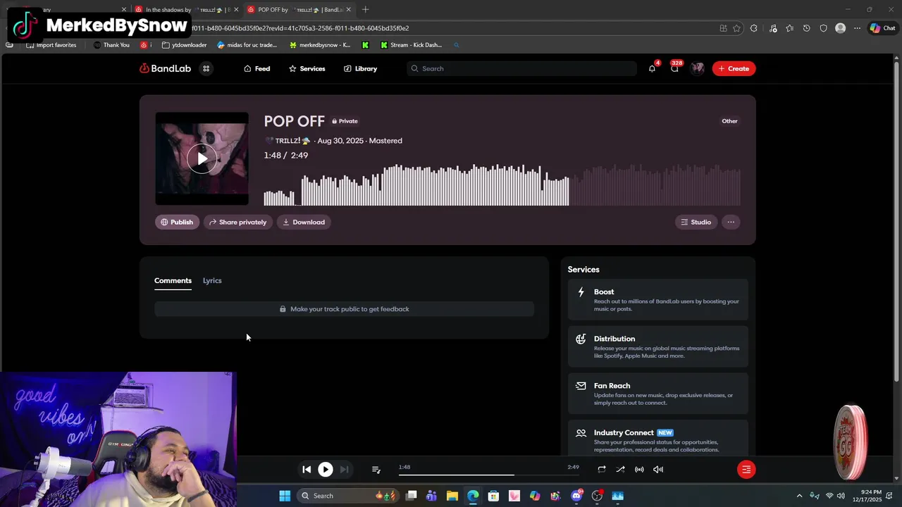The image size is (902, 507).
Task: Seek in the POP OFF waveform
Action: (x=502, y=184)
